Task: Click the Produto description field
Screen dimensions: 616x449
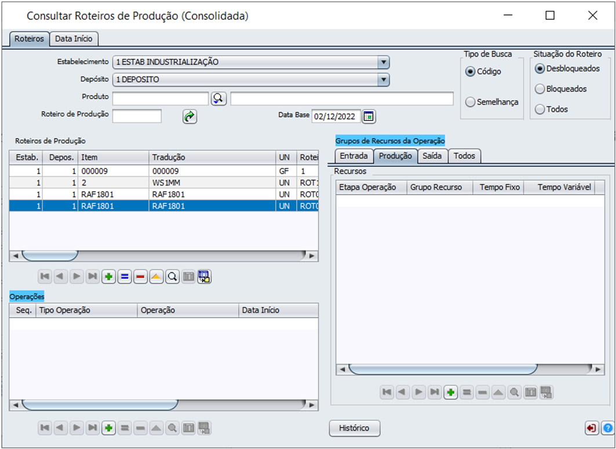Action: (342, 98)
